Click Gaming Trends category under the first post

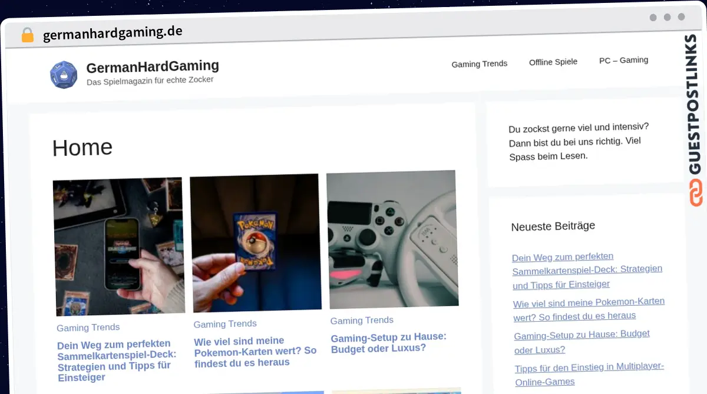tap(88, 328)
